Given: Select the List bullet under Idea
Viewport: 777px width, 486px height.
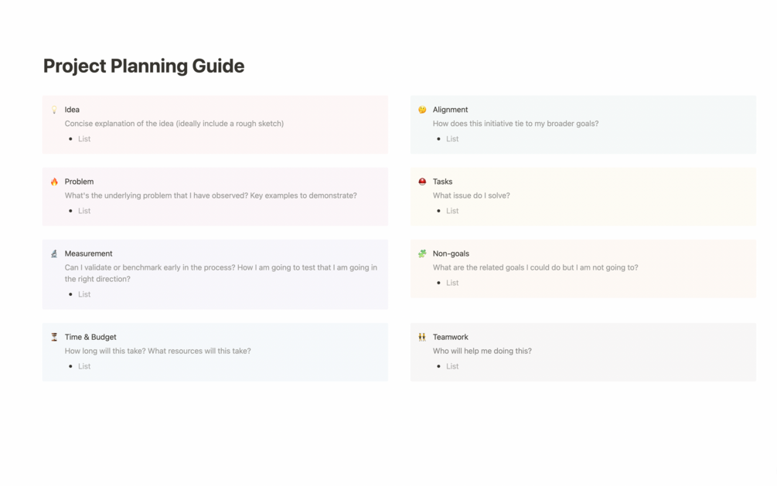Looking at the screenshot, I should (84, 139).
